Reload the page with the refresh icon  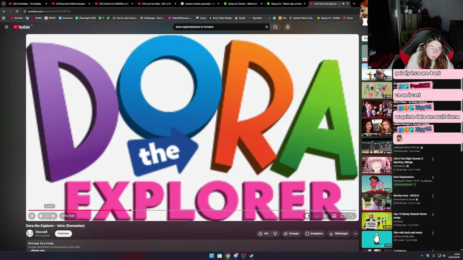coord(17,11)
